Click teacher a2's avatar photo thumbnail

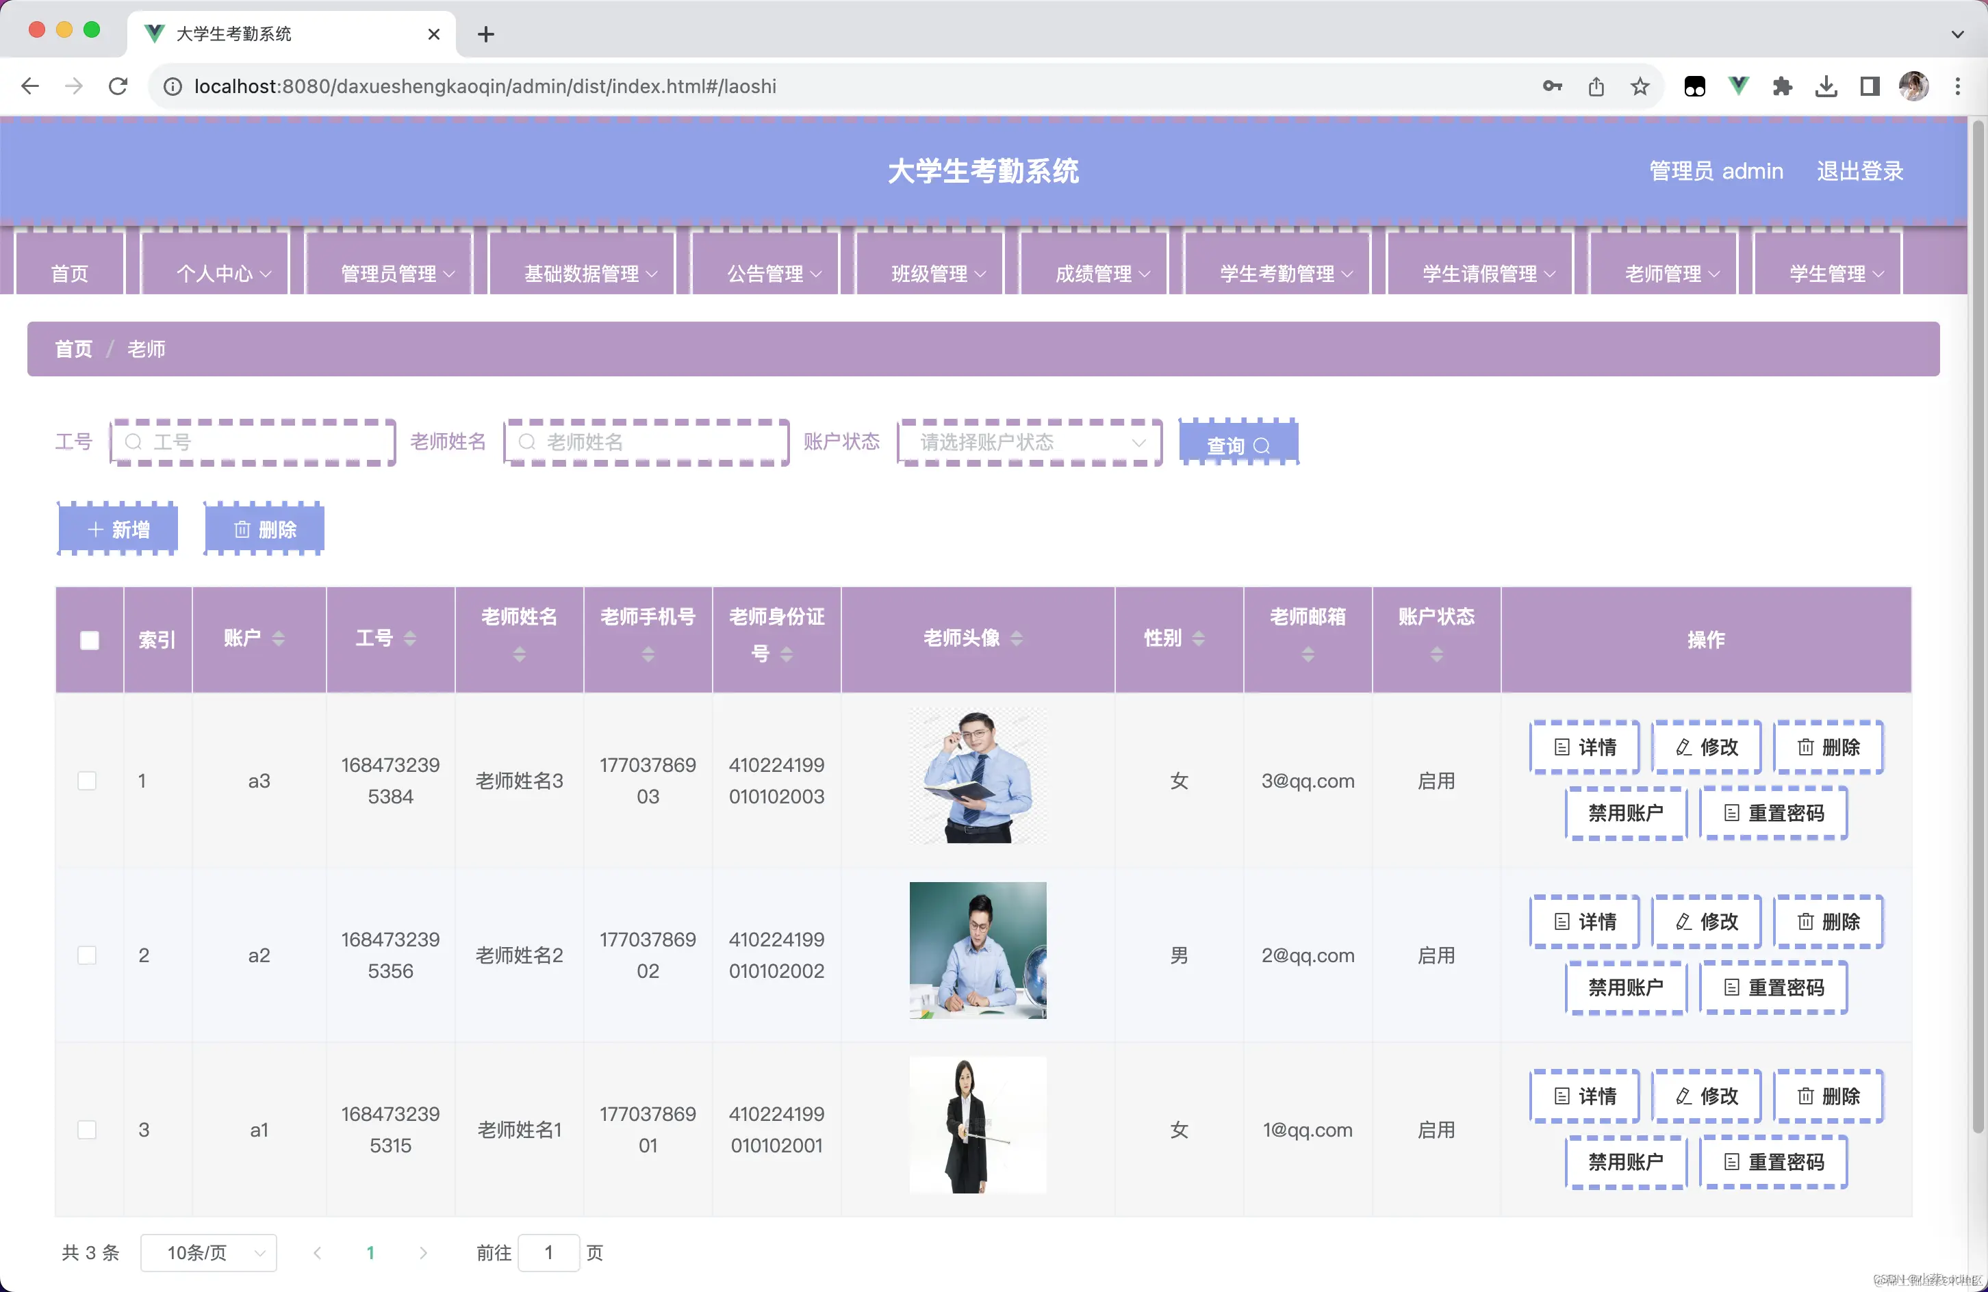[x=978, y=951]
